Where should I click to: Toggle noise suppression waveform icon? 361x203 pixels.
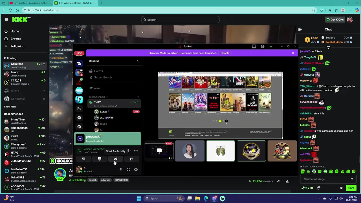tap(129, 151)
